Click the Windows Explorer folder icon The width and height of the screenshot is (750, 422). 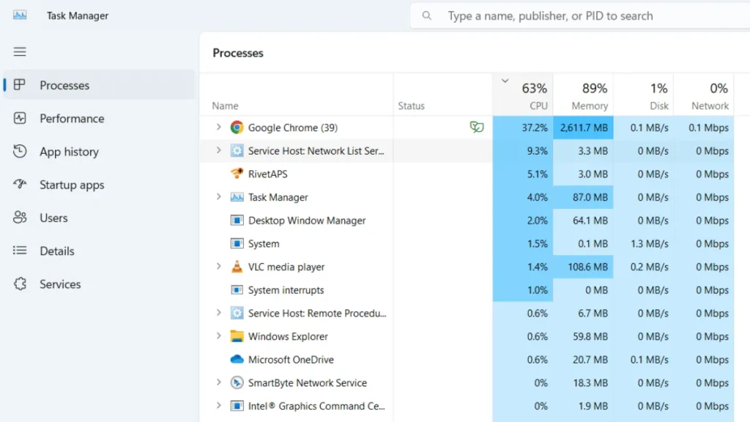[x=237, y=336]
